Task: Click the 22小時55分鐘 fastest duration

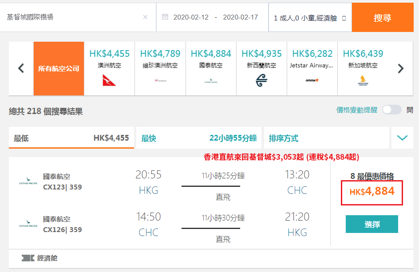Action: pyautogui.click(x=233, y=138)
